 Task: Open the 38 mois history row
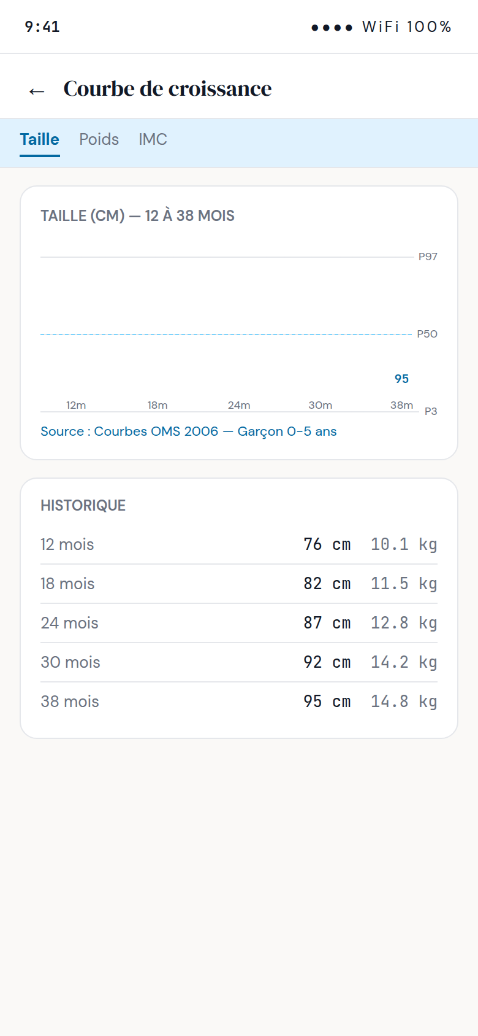point(239,702)
